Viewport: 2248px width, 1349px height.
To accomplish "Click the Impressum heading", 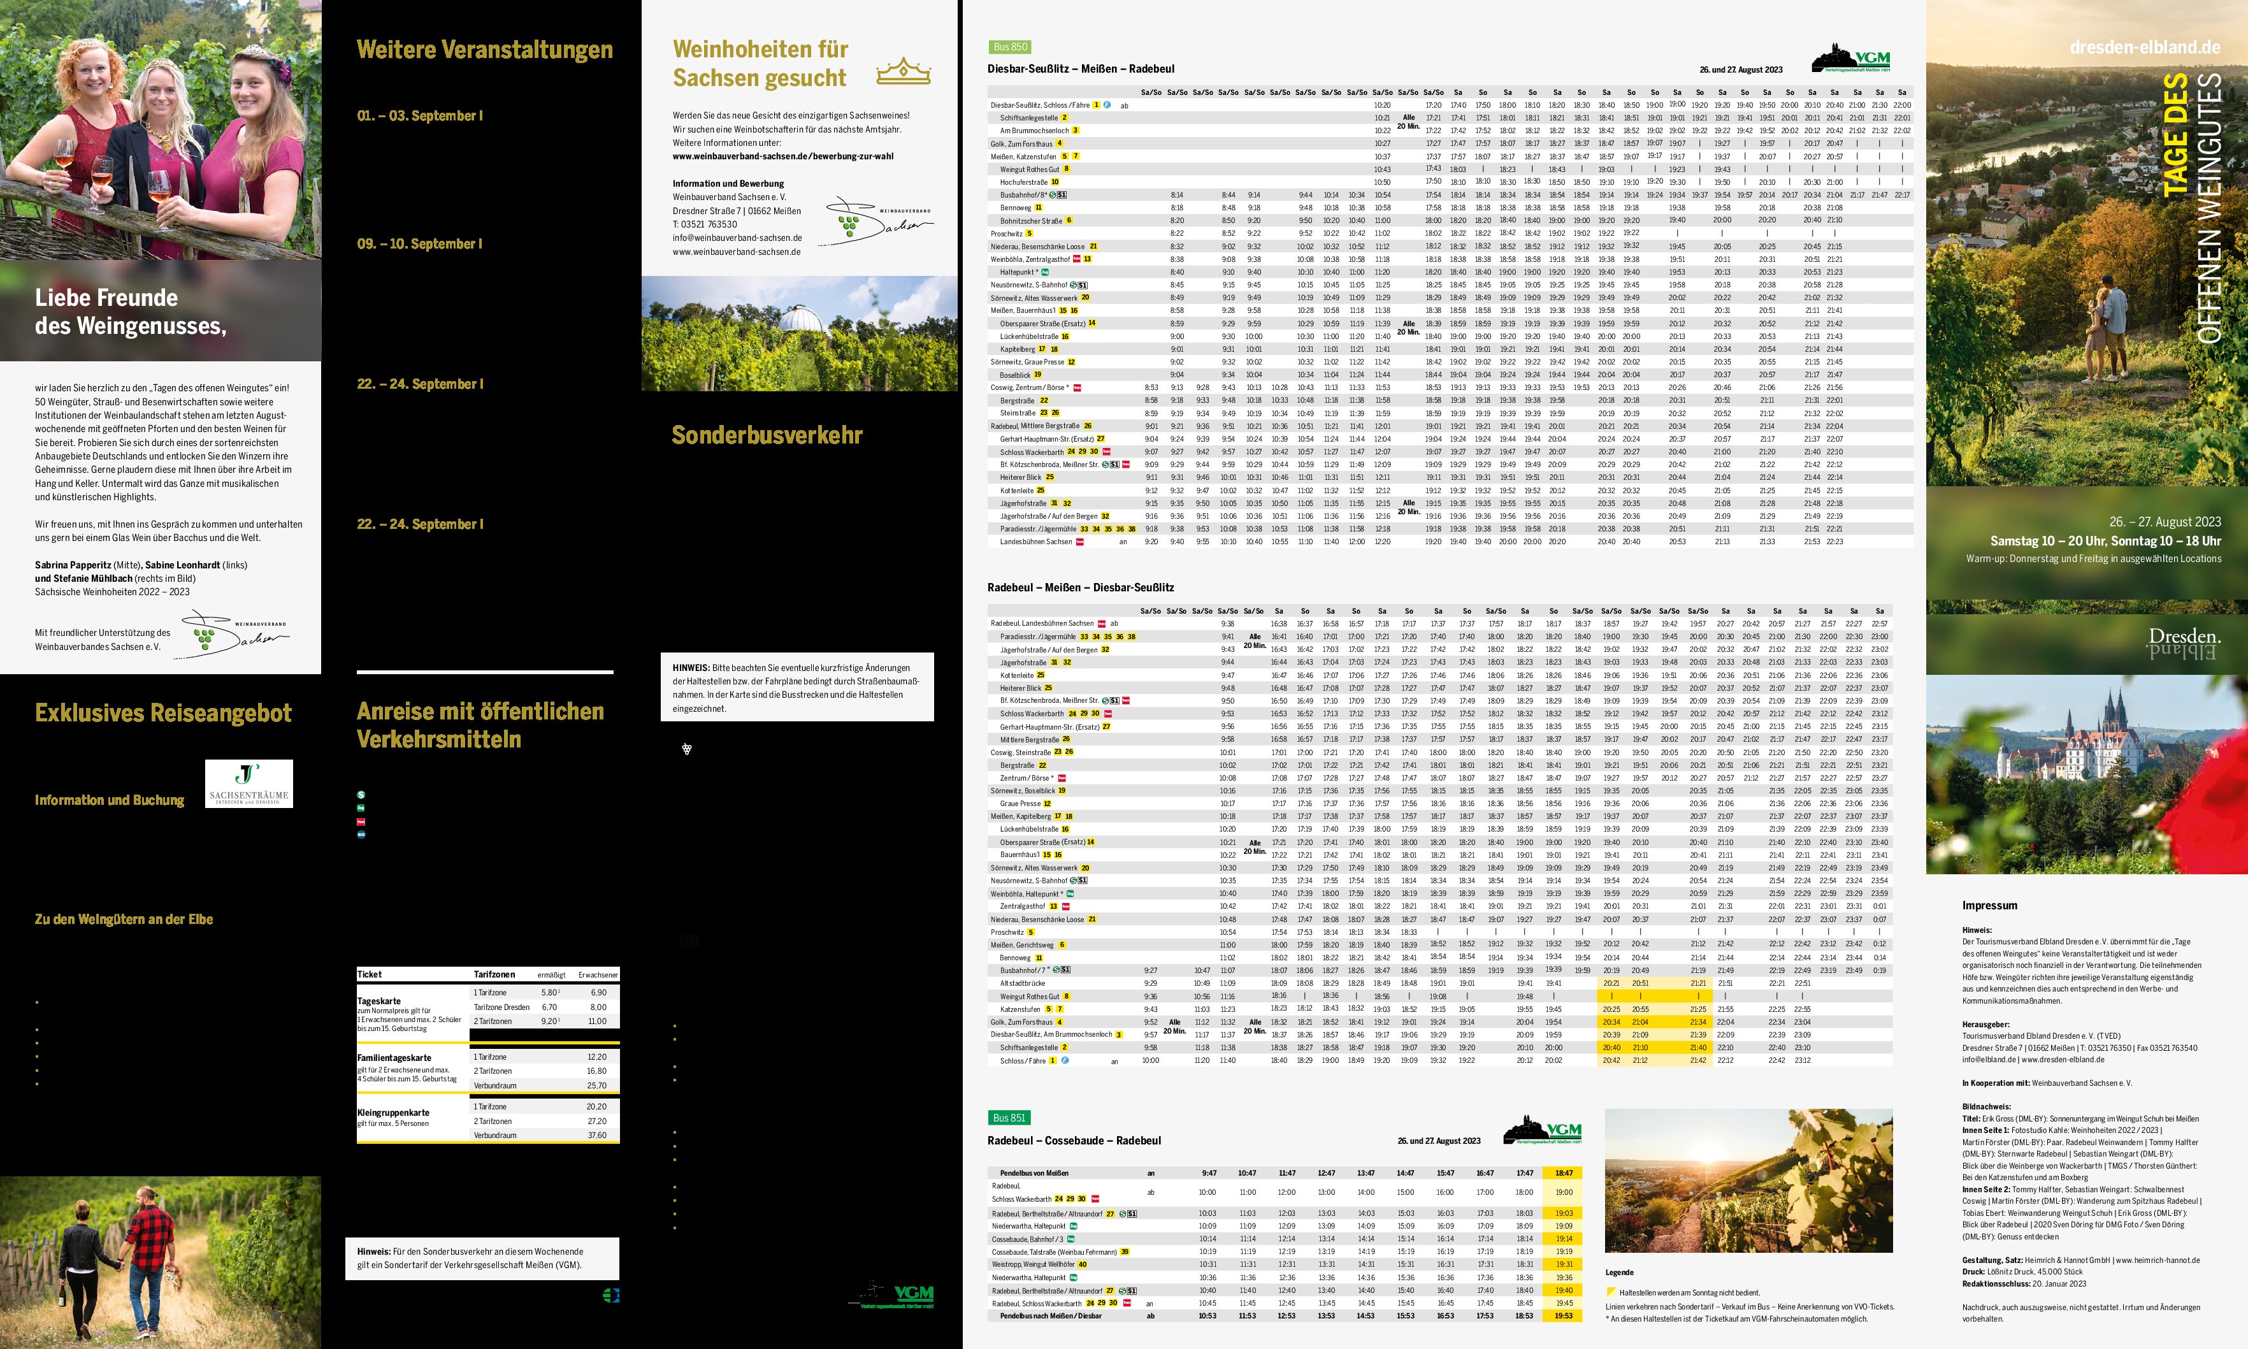I will click(1989, 905).
